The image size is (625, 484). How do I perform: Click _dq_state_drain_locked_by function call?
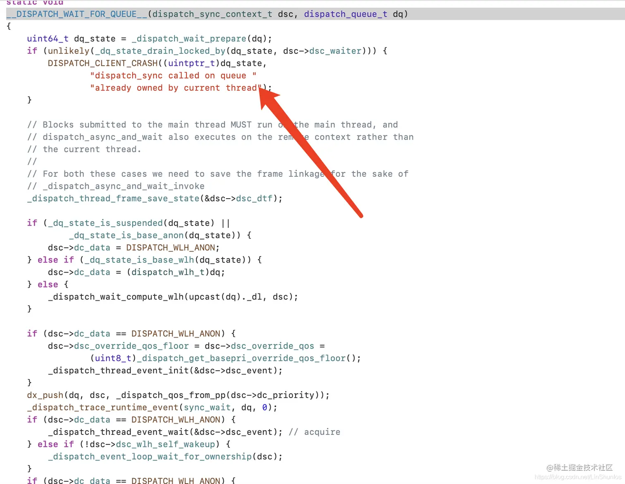click(x=160, y=51)
